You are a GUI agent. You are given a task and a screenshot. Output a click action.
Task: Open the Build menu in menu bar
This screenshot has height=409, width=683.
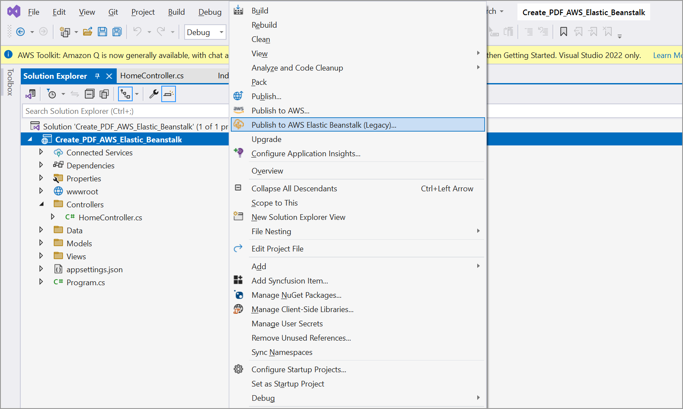pos(176,12)
